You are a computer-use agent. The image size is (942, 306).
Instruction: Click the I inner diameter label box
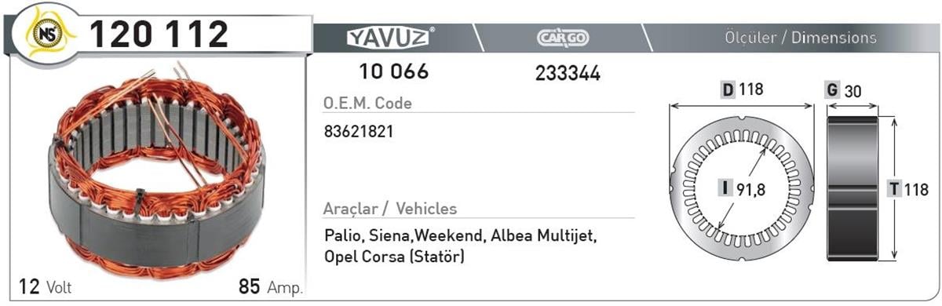727,188
